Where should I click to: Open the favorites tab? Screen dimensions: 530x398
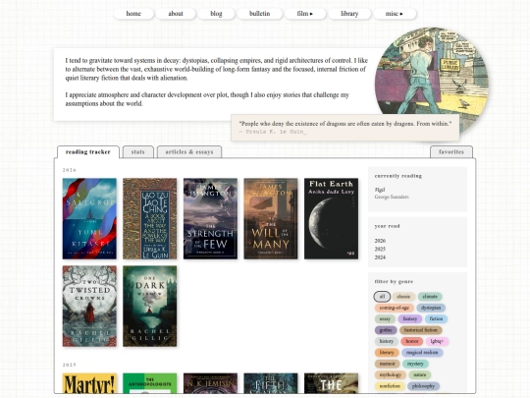click(451, 152)
